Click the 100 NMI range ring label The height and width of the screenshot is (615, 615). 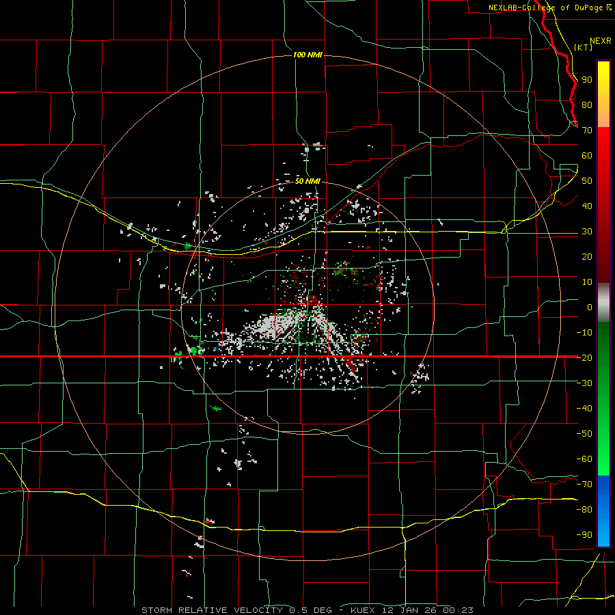pos(307,55)
